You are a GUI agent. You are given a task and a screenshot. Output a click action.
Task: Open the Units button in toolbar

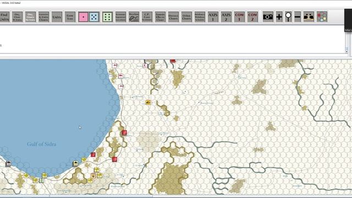[57, 17]
